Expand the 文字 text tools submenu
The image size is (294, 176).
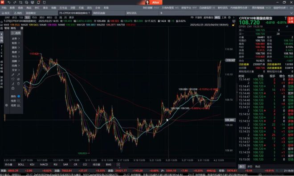(16, 70)
